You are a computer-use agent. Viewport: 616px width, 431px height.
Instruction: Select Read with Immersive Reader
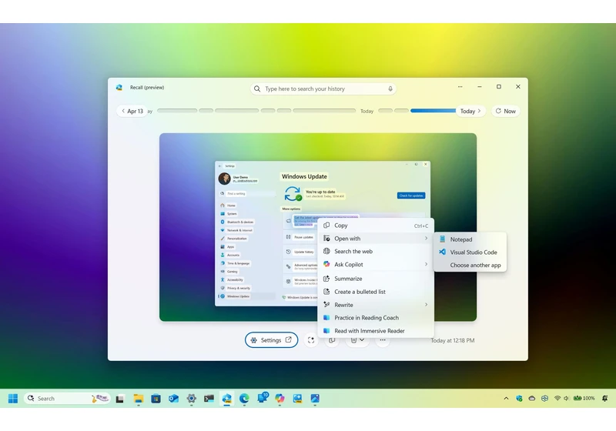(376, 330)
